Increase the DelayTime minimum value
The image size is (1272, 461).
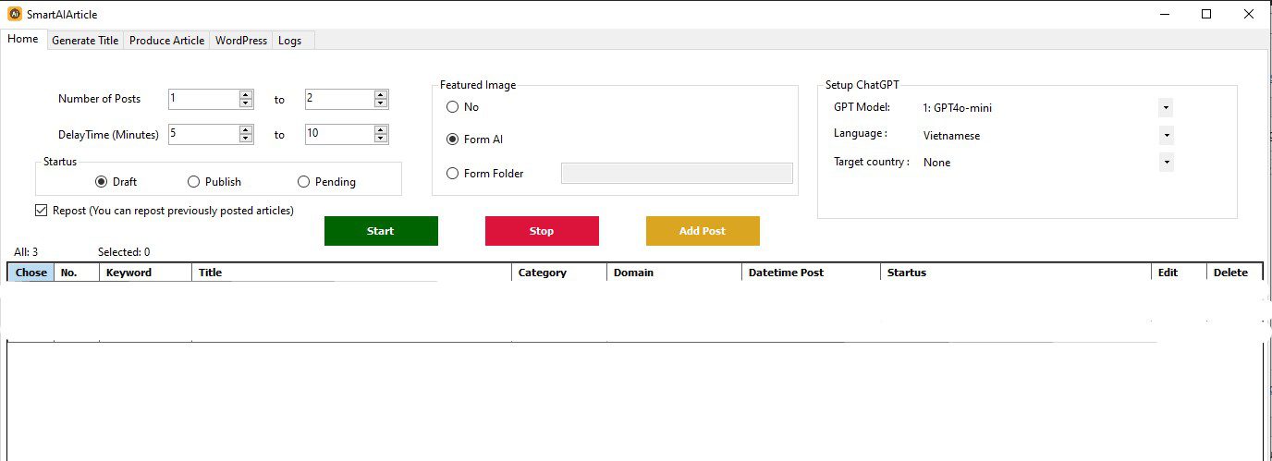coord(246,129)
